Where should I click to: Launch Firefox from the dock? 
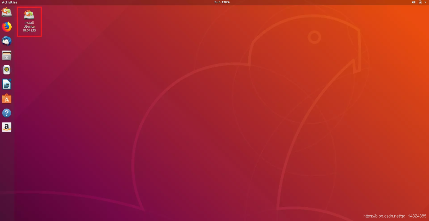point(7,27)
